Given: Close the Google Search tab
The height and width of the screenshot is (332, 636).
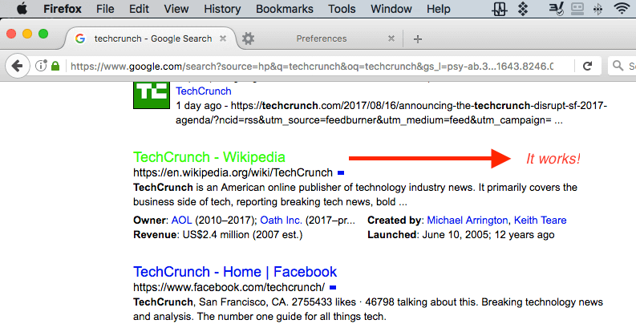Looking at the screenshot, I should [x=223, y=38].
